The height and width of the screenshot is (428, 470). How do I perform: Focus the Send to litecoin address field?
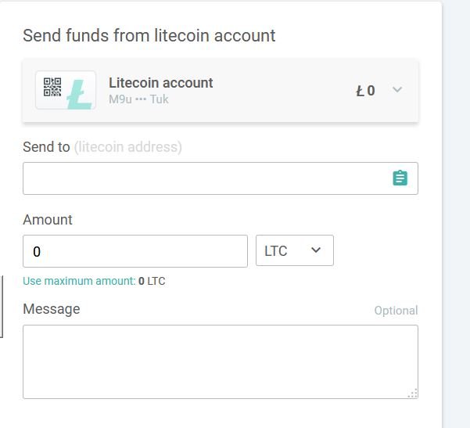221,178
